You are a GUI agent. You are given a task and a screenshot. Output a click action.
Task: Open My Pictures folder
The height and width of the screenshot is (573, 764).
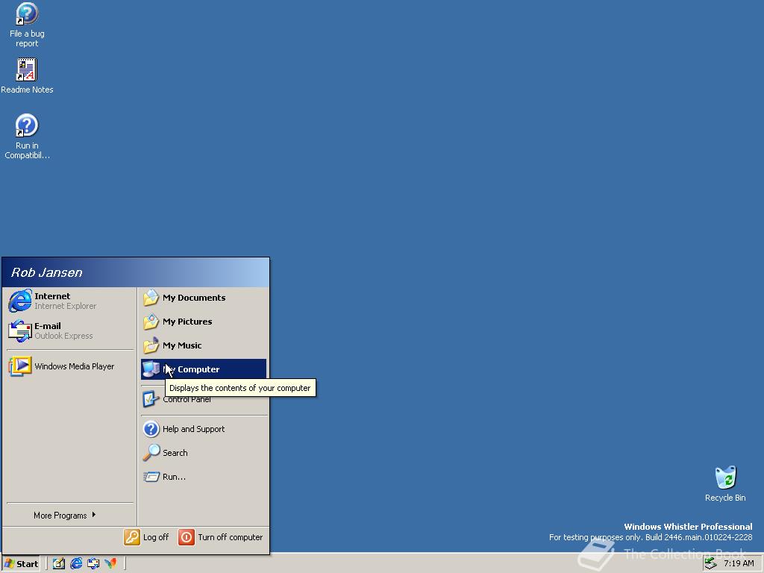204,322
